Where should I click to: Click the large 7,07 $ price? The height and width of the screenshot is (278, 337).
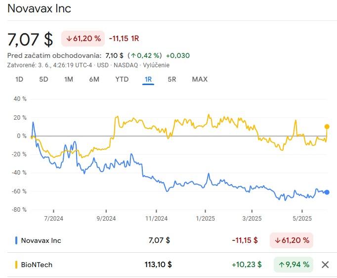click(30, 39)
